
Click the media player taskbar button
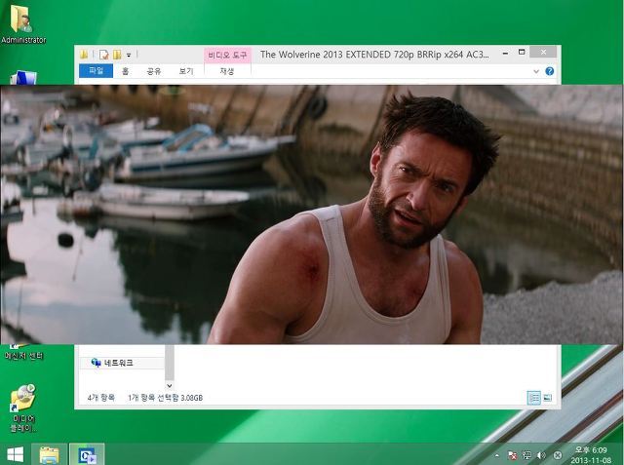[x=87, y=454]
